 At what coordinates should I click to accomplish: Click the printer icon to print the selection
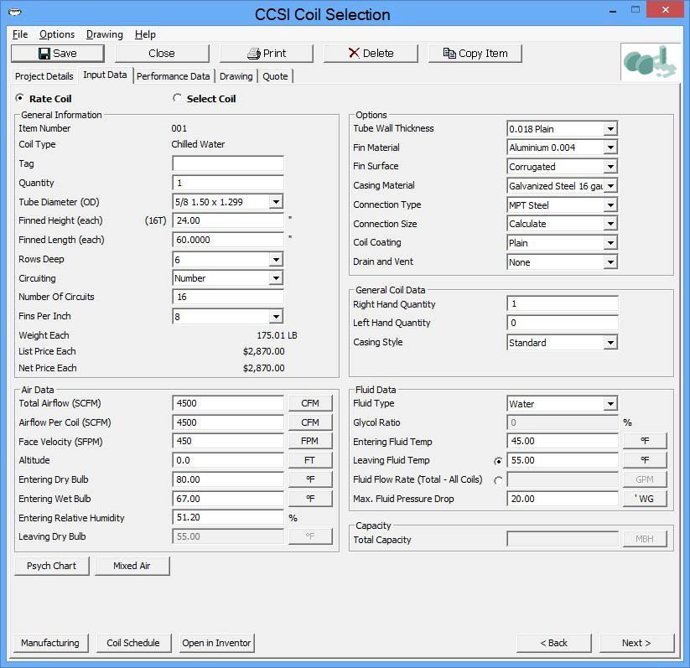[x=253, y=53]
